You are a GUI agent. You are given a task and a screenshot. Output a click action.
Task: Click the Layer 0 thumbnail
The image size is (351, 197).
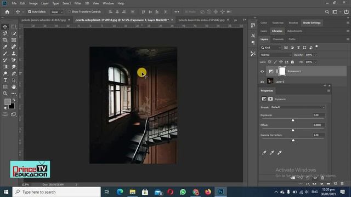[270, 81]
